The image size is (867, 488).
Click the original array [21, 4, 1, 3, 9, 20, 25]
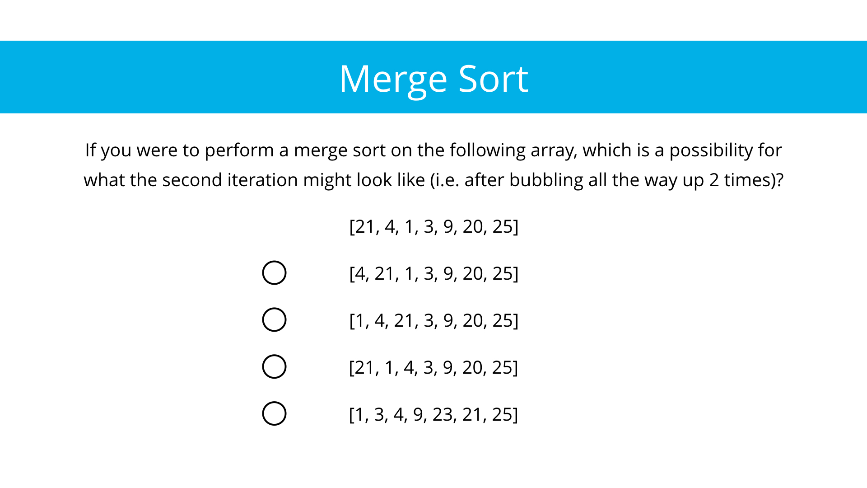click(433, 226)
